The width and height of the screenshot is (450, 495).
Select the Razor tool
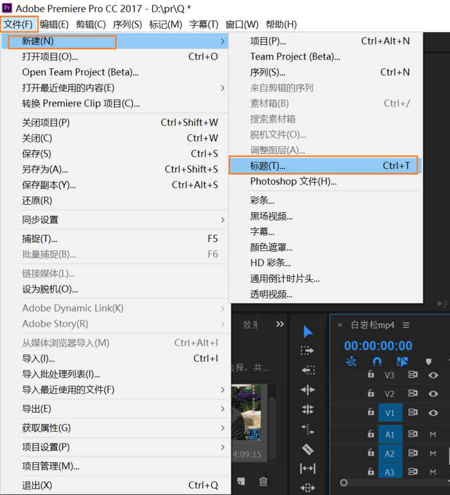pyautogui.click(x=307, y=449)
